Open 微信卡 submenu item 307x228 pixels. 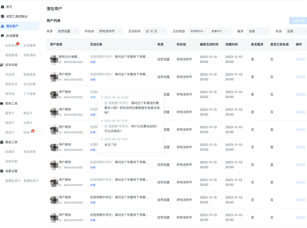[10, 132]
